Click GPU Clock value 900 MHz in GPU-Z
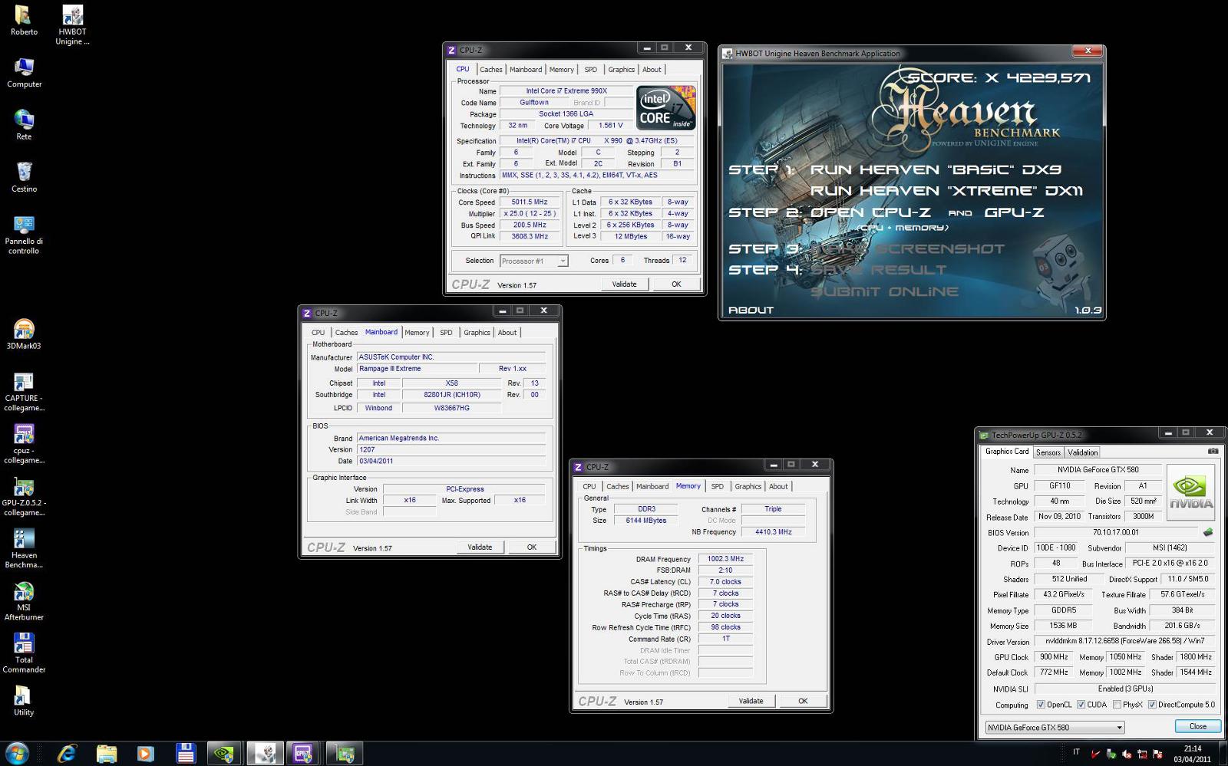Viewport: 1228px width, 766px height. (1054, 657)
